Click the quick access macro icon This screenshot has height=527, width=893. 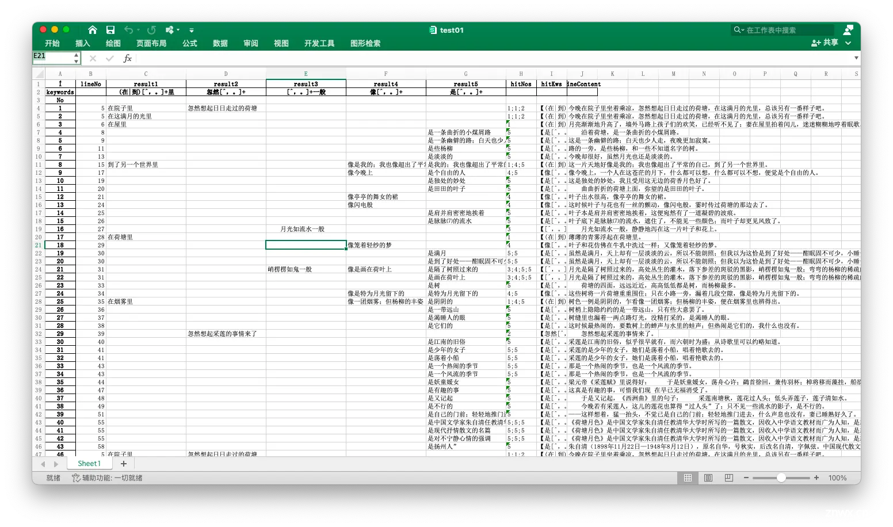click(x=169, y=30)
